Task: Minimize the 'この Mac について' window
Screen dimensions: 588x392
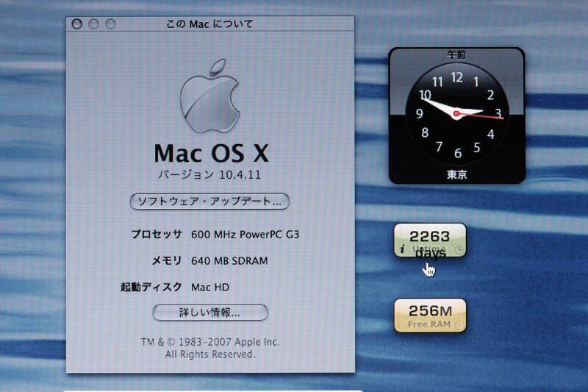Action: click(94, 24)
